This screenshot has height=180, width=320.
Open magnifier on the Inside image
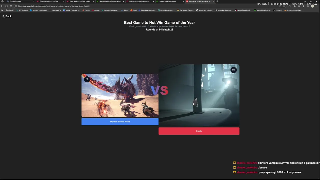[233, 70]
